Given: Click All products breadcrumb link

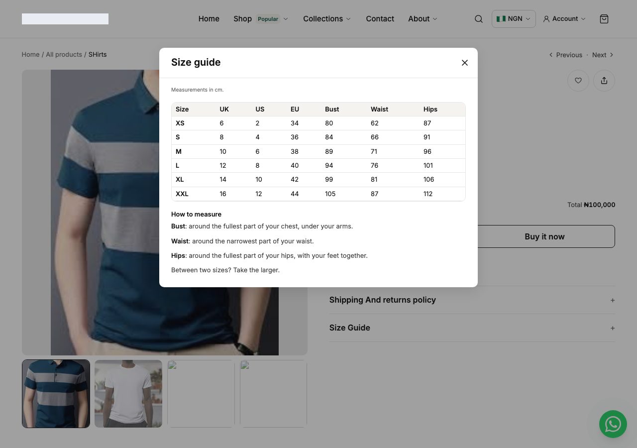Looking at the screenshot, I should tap(64, 54).
